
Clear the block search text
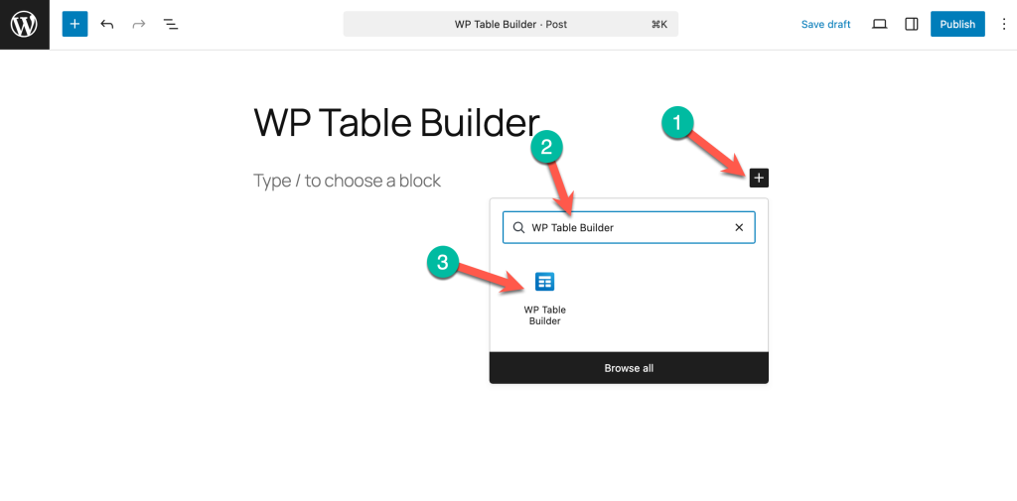point(739,227)
